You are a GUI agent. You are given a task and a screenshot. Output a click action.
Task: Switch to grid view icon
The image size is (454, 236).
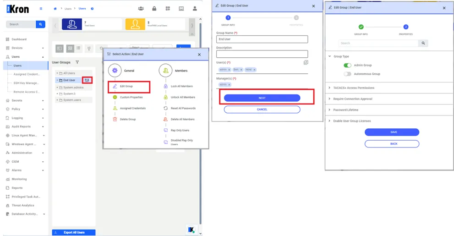pos(70,49)
